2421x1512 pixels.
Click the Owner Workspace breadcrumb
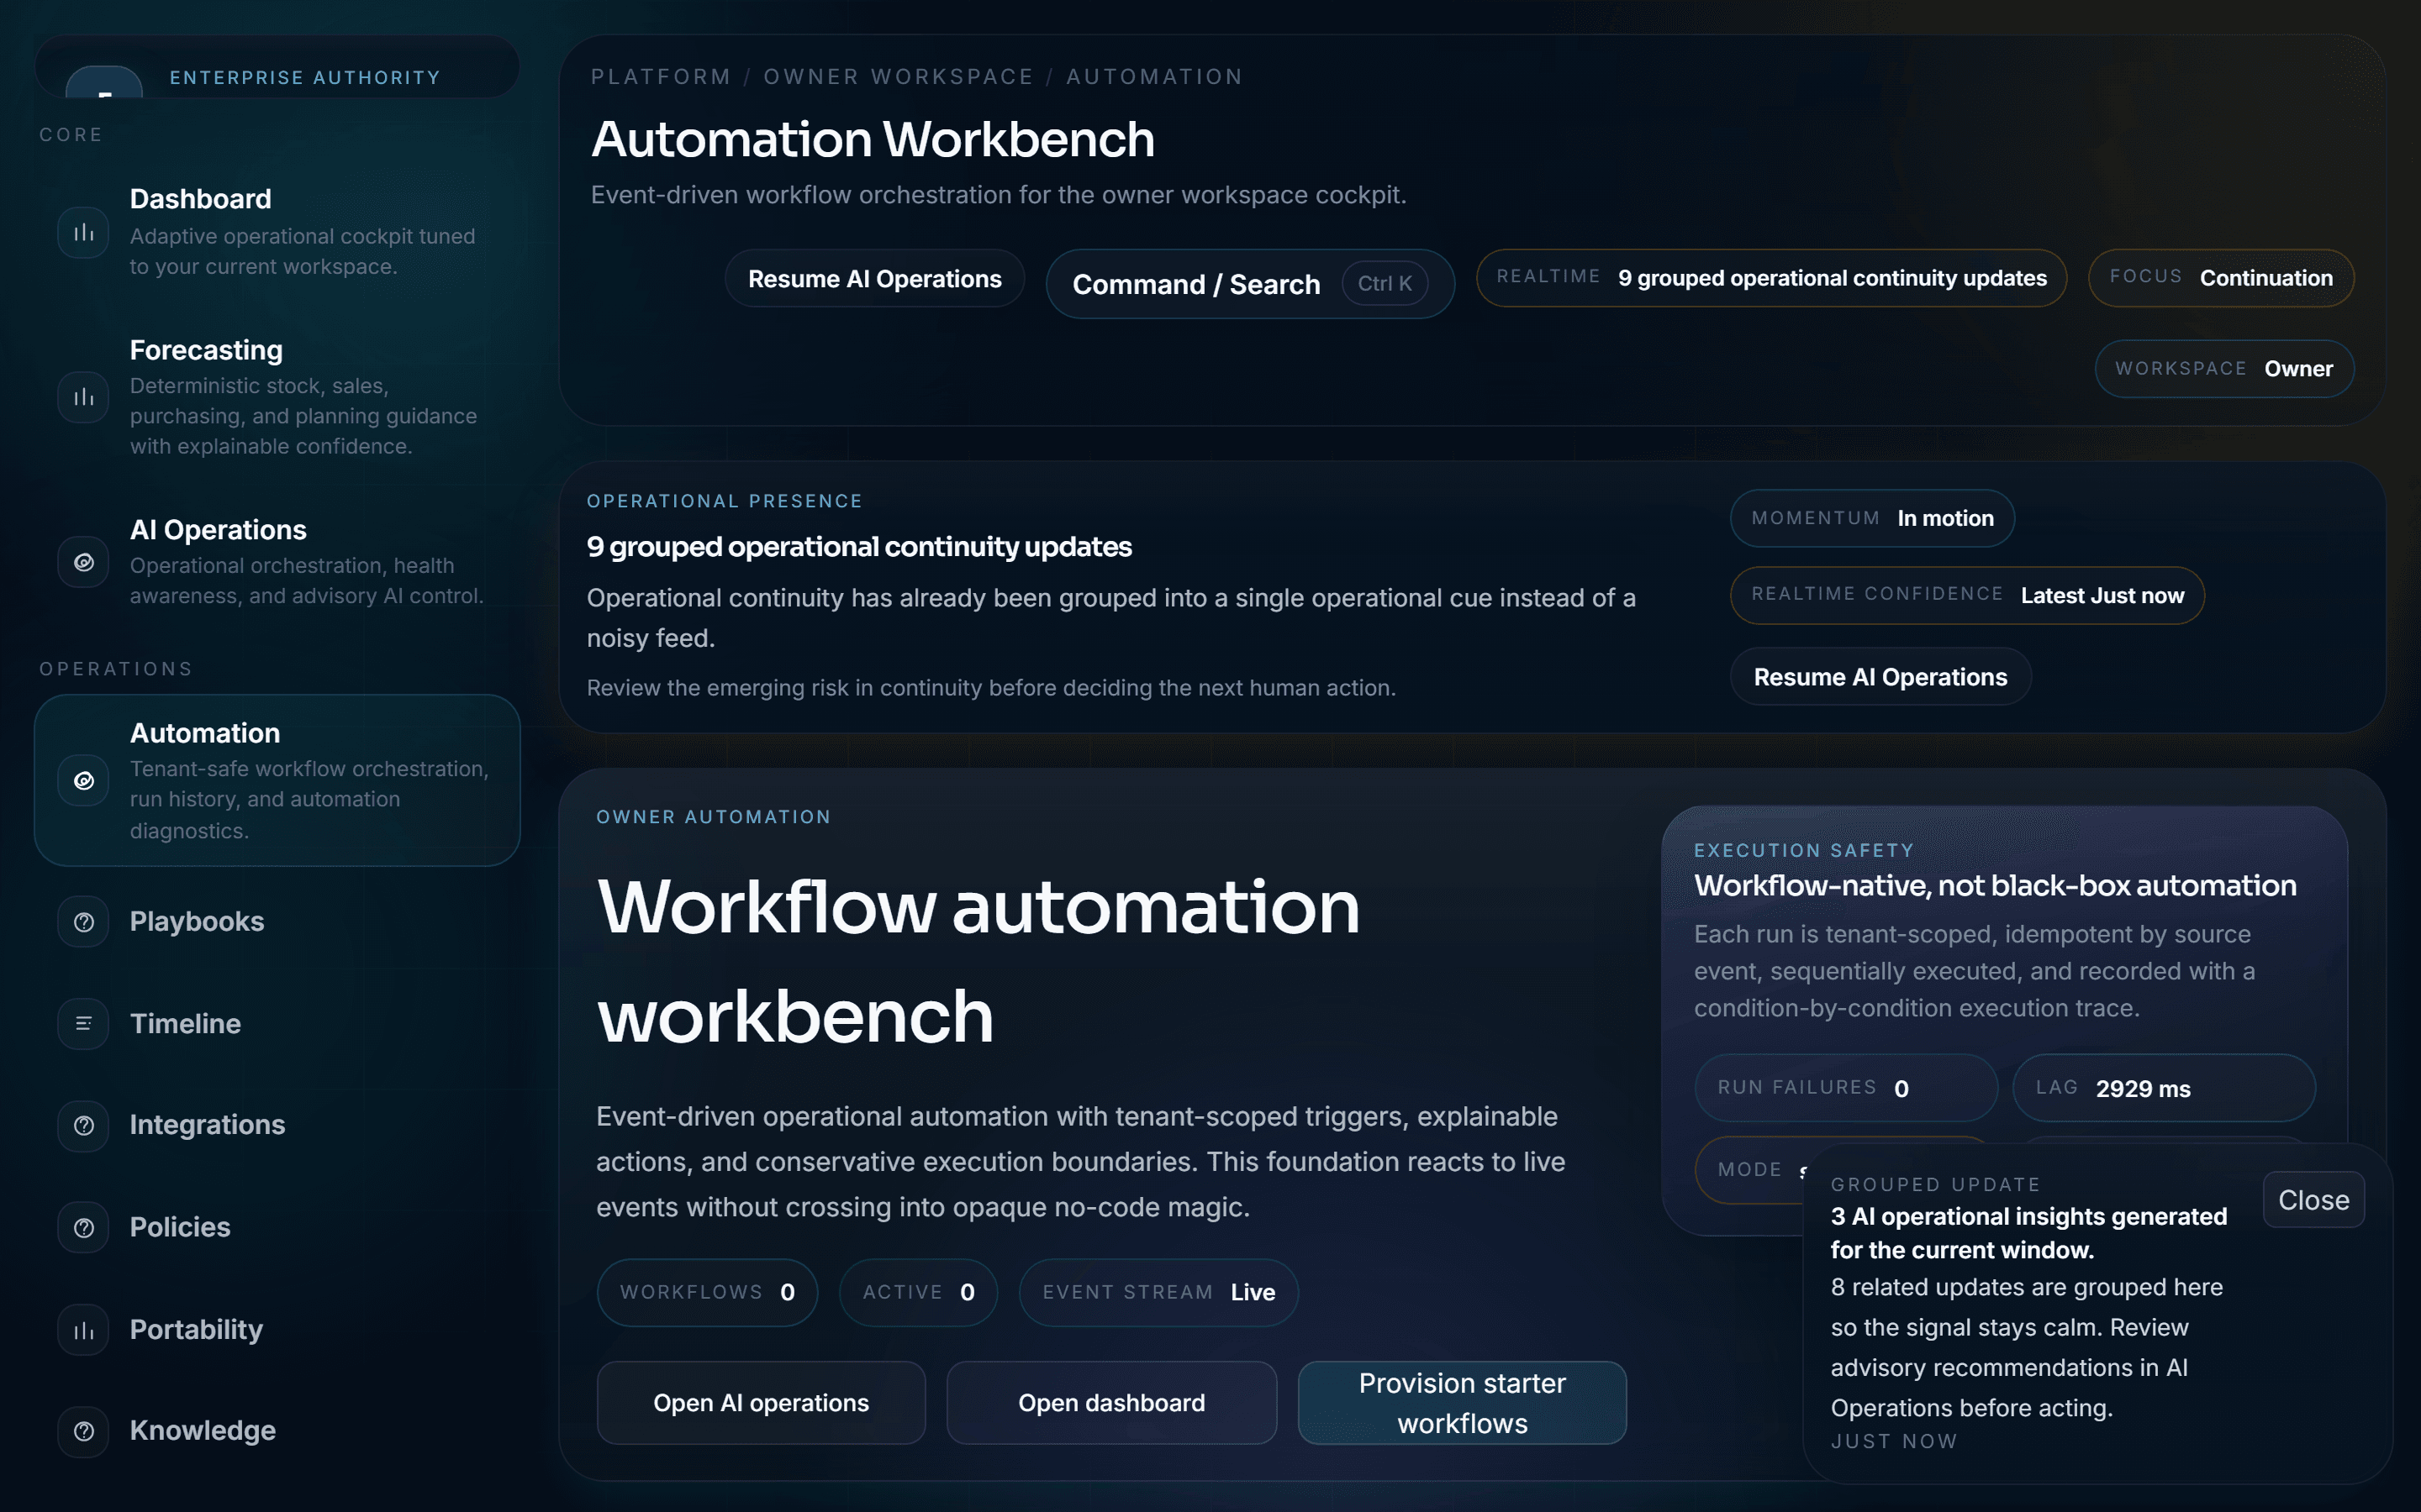[899, 77]
